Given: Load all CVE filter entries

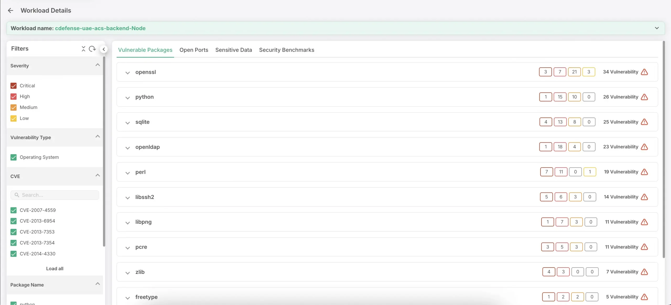Looking at the screenshot, I should click(54, 268).
